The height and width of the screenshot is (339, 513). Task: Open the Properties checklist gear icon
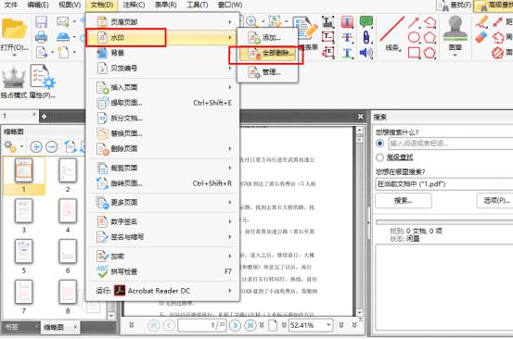coord(43,77)
